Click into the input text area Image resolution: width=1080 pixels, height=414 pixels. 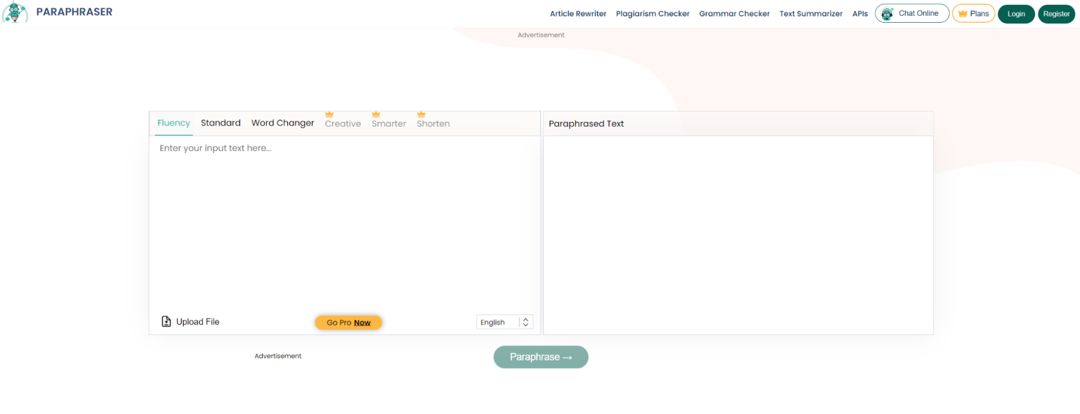[344, 222]
